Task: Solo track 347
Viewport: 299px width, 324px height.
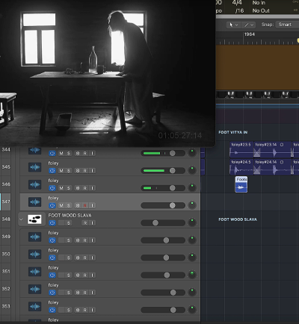Action: click(69, 205)
